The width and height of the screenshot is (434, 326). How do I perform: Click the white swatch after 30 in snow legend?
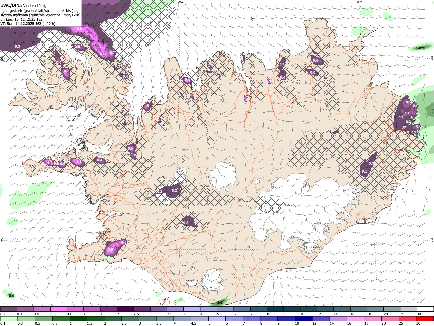[x=425, y=309]
